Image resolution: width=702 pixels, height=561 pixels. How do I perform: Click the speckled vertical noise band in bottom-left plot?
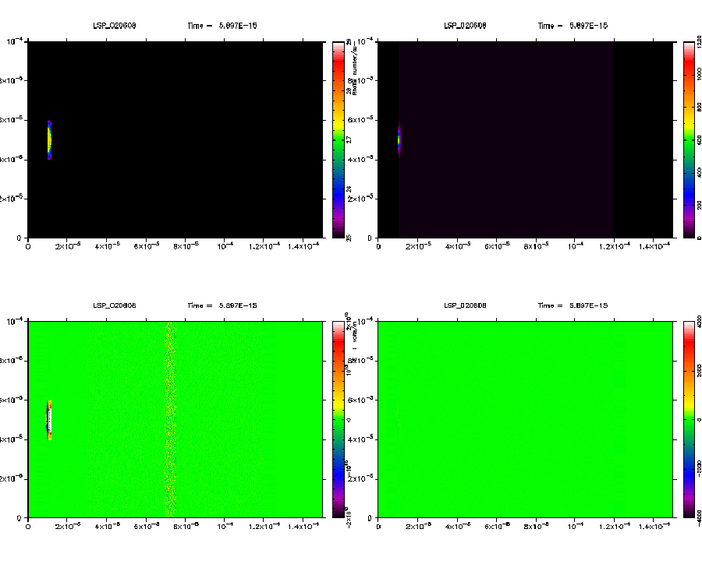pos(170,419)
